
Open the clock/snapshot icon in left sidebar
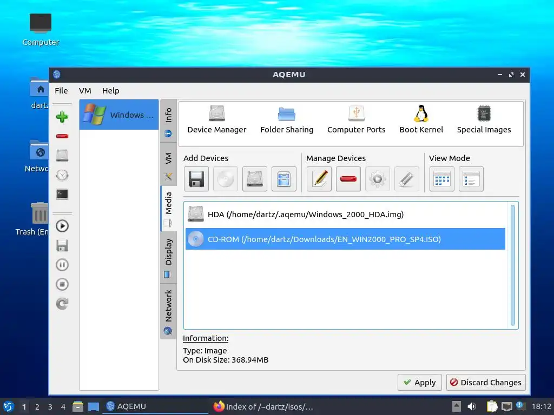pyautogui.click(x=62, y=175)
